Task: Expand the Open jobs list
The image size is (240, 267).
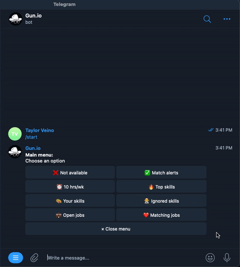Action: (70, 215)
